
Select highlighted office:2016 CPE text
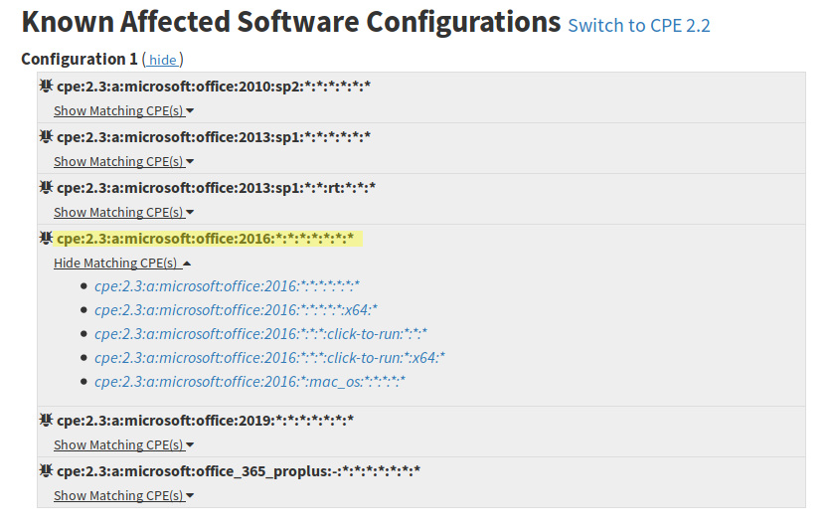tap(206, 239)
